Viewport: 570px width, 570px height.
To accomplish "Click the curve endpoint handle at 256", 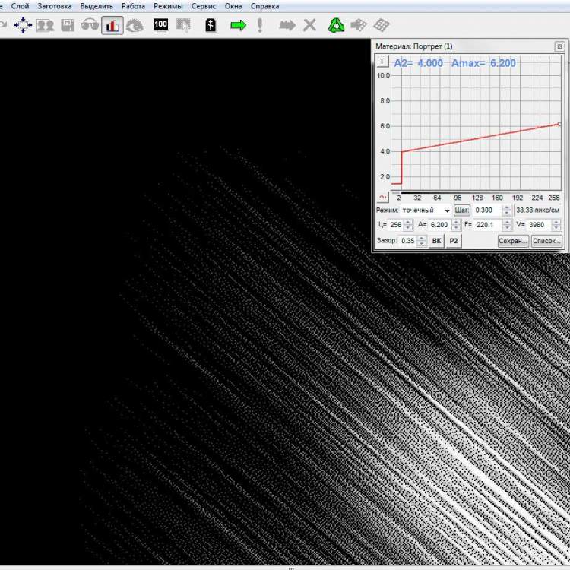I will (x=559, y=123).
